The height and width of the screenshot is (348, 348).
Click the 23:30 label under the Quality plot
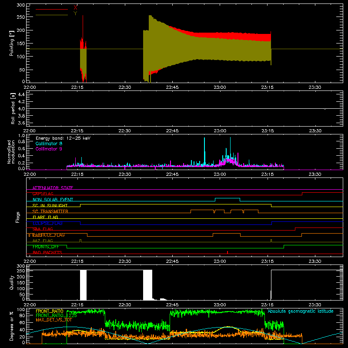click(x=315, y=305)
